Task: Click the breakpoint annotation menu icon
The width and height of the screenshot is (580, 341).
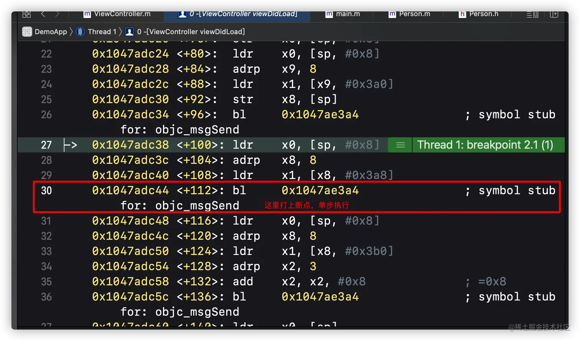Action: [x=400, y=145]
